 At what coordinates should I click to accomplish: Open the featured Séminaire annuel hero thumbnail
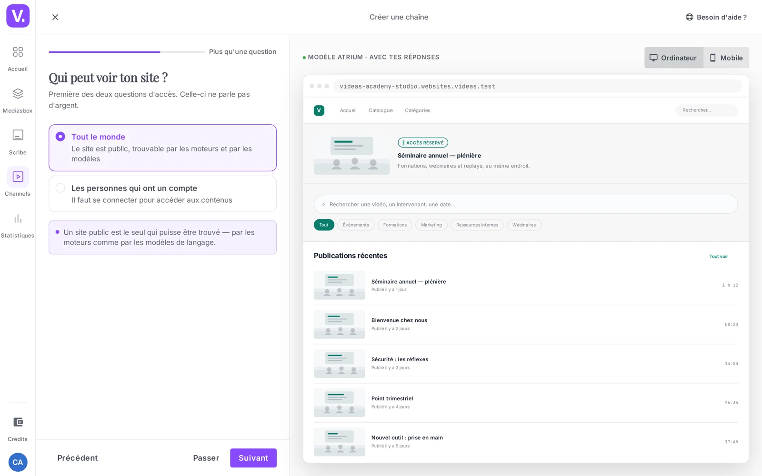click(352, 154)
